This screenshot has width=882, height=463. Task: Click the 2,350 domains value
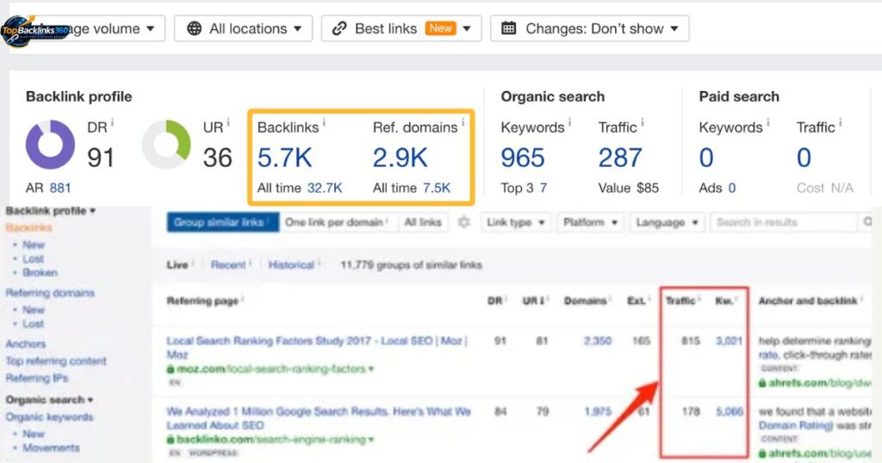point(598,341)
